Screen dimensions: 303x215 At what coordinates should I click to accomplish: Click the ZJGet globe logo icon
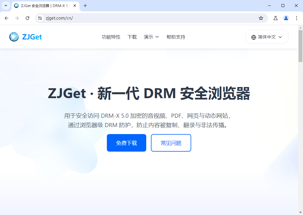click(14, 37)
